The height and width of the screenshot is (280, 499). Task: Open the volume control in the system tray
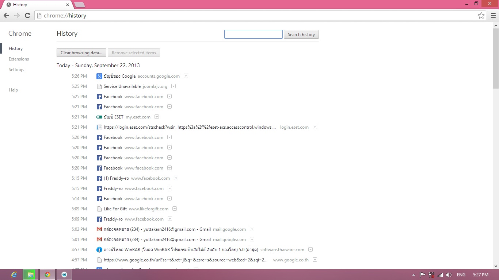[x=449, y=275]
